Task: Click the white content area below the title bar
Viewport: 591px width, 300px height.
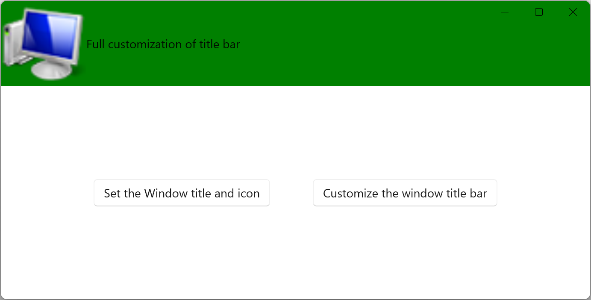Action: pos(295,128)
